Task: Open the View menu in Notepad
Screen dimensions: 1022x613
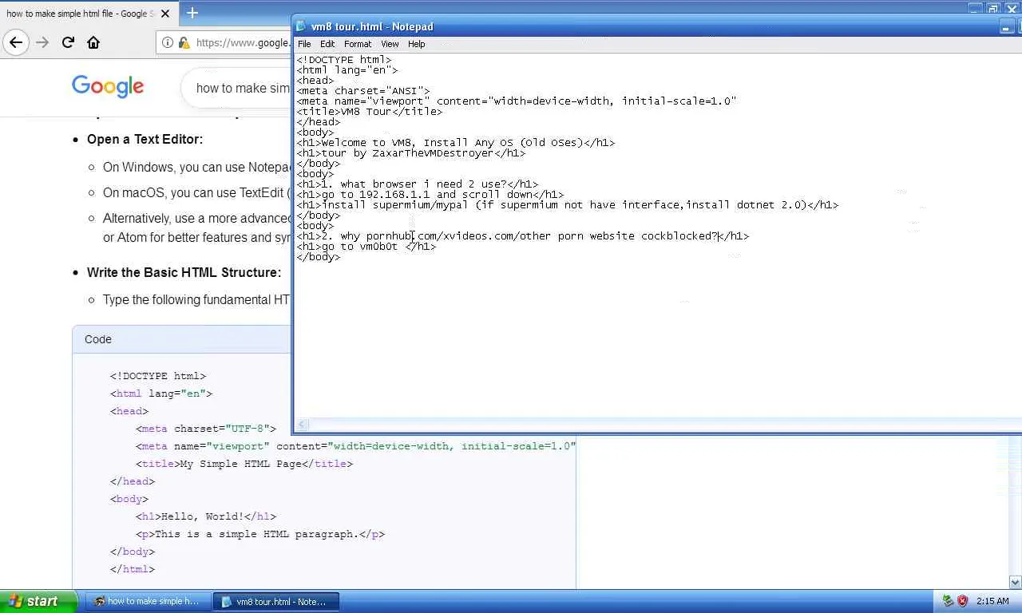Action: pos(390,44)
